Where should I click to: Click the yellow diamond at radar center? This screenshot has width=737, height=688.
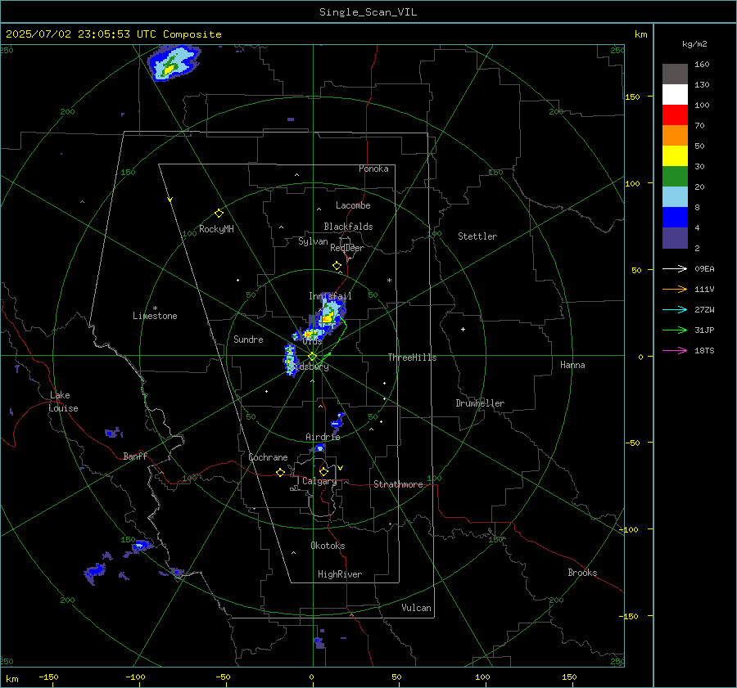tap(313, 357)
